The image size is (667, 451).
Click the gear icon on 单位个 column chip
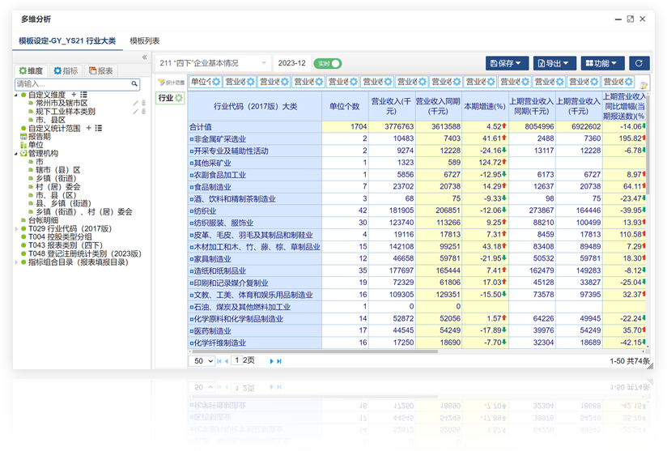click(x=216, y=82)
